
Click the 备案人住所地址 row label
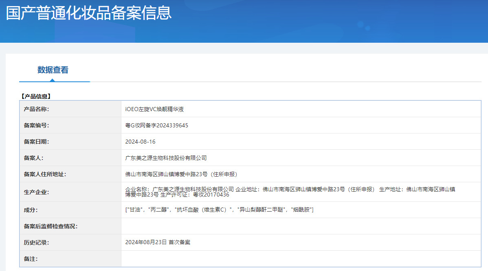coord(45,174)
